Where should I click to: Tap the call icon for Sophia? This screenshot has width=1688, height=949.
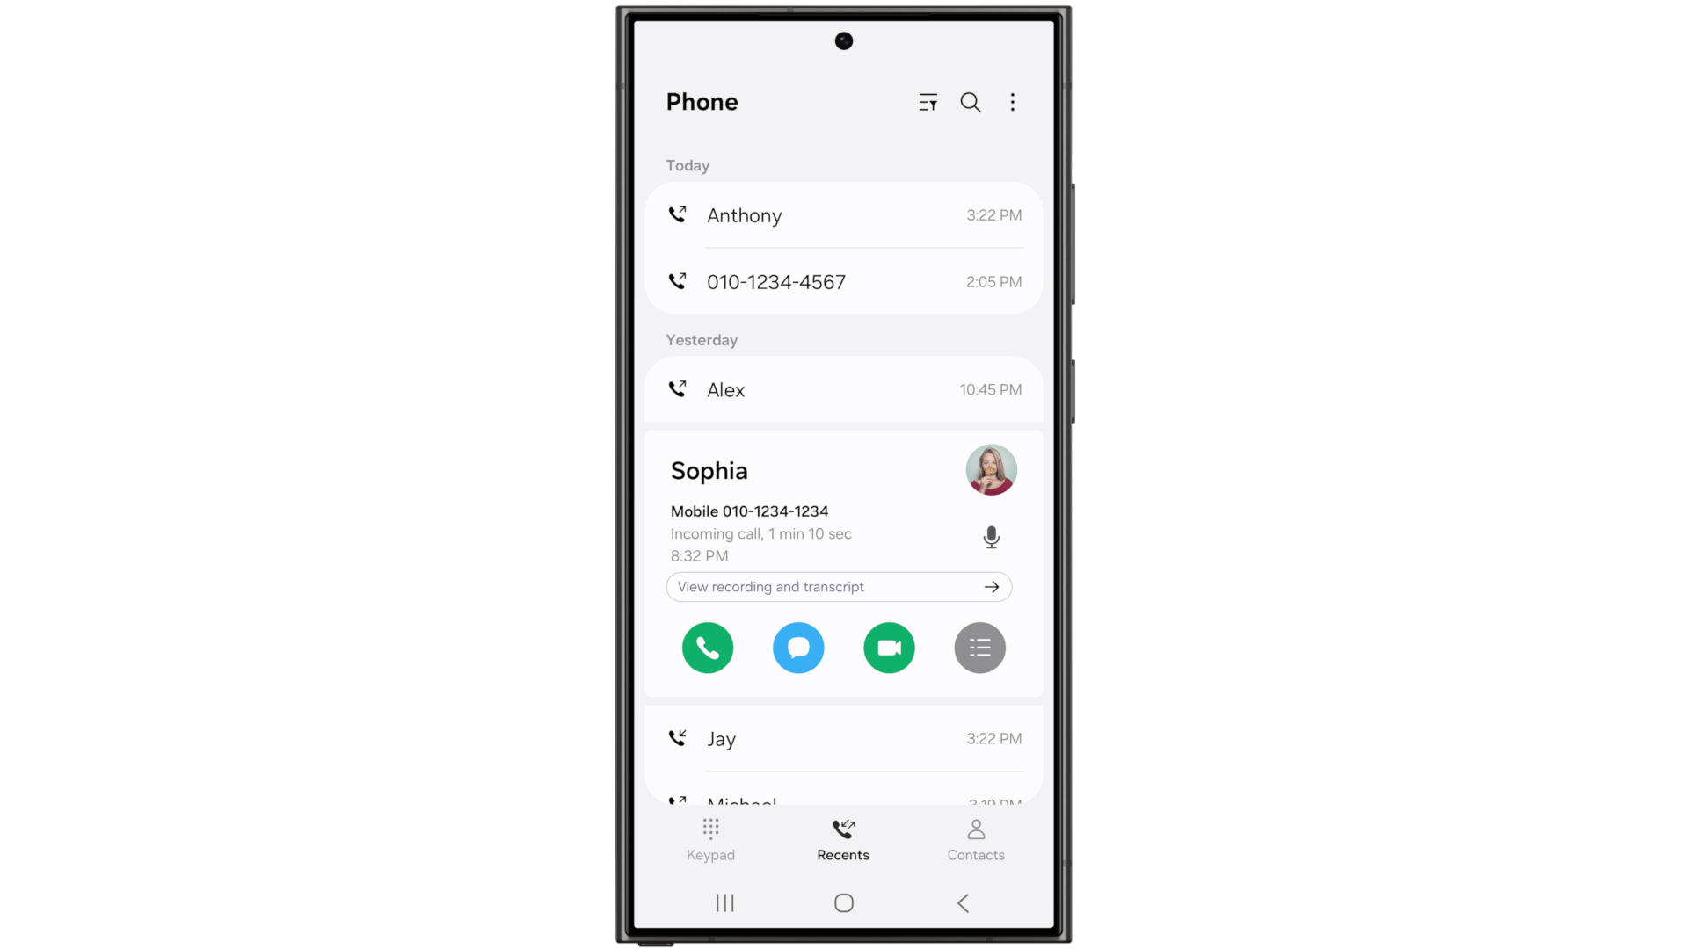(709, 647)
